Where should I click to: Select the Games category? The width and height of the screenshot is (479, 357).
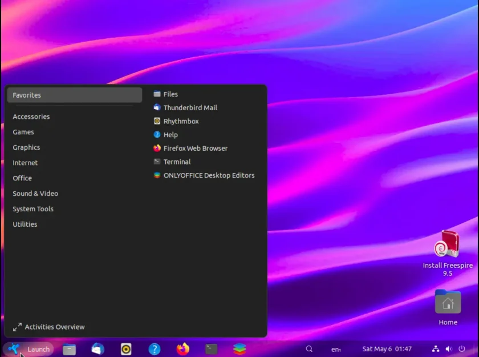pyautogui.click(x=75, y=132)
